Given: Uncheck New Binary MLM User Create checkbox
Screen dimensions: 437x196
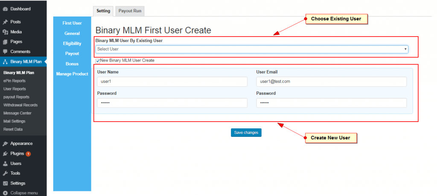Looking at the screenshot, I should pos(98,61).
